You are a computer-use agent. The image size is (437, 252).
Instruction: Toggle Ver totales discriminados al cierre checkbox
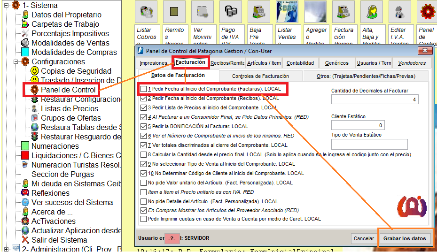point(143,145)
